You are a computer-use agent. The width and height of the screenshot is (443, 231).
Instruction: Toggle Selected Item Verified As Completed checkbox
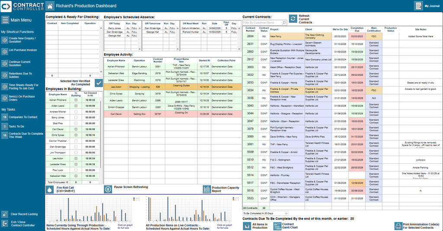click(x=99, y=83)
